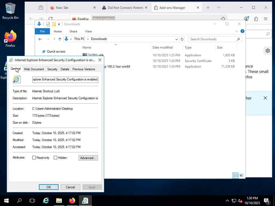Viewport: 275px width, 206px height.
Task: Switch to Firefox on the taskbar
Action: (72, 201)
